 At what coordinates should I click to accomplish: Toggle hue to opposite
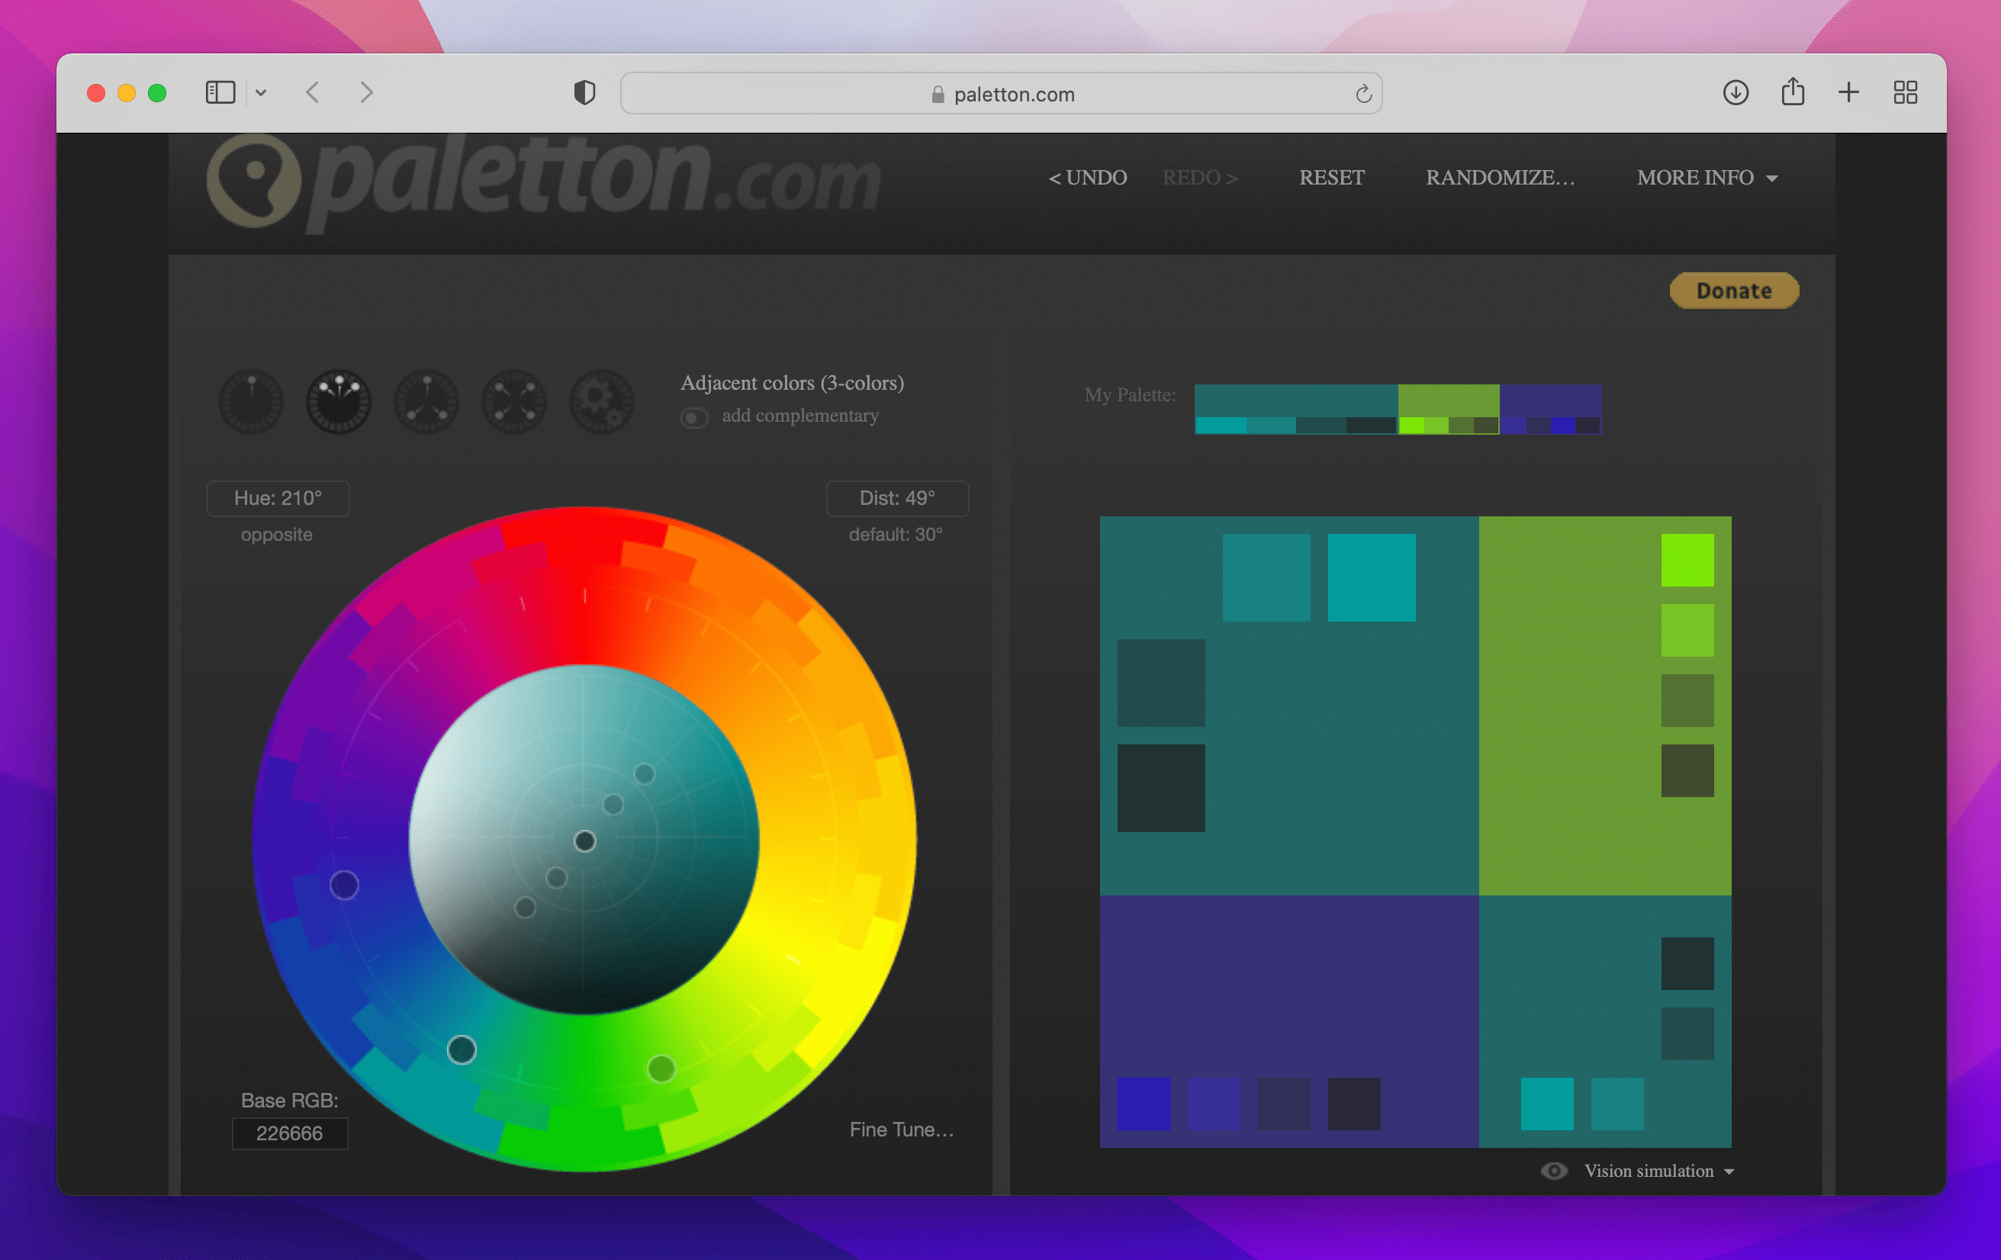point(278,534)
